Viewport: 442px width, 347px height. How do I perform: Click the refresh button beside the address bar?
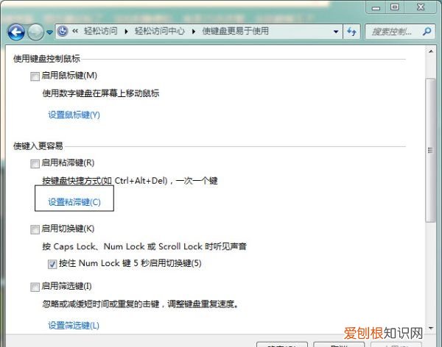(x=351, y=32)
